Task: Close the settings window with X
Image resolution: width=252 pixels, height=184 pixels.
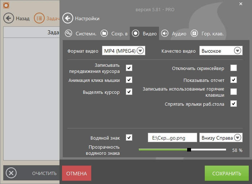Action: coord(241,4)
